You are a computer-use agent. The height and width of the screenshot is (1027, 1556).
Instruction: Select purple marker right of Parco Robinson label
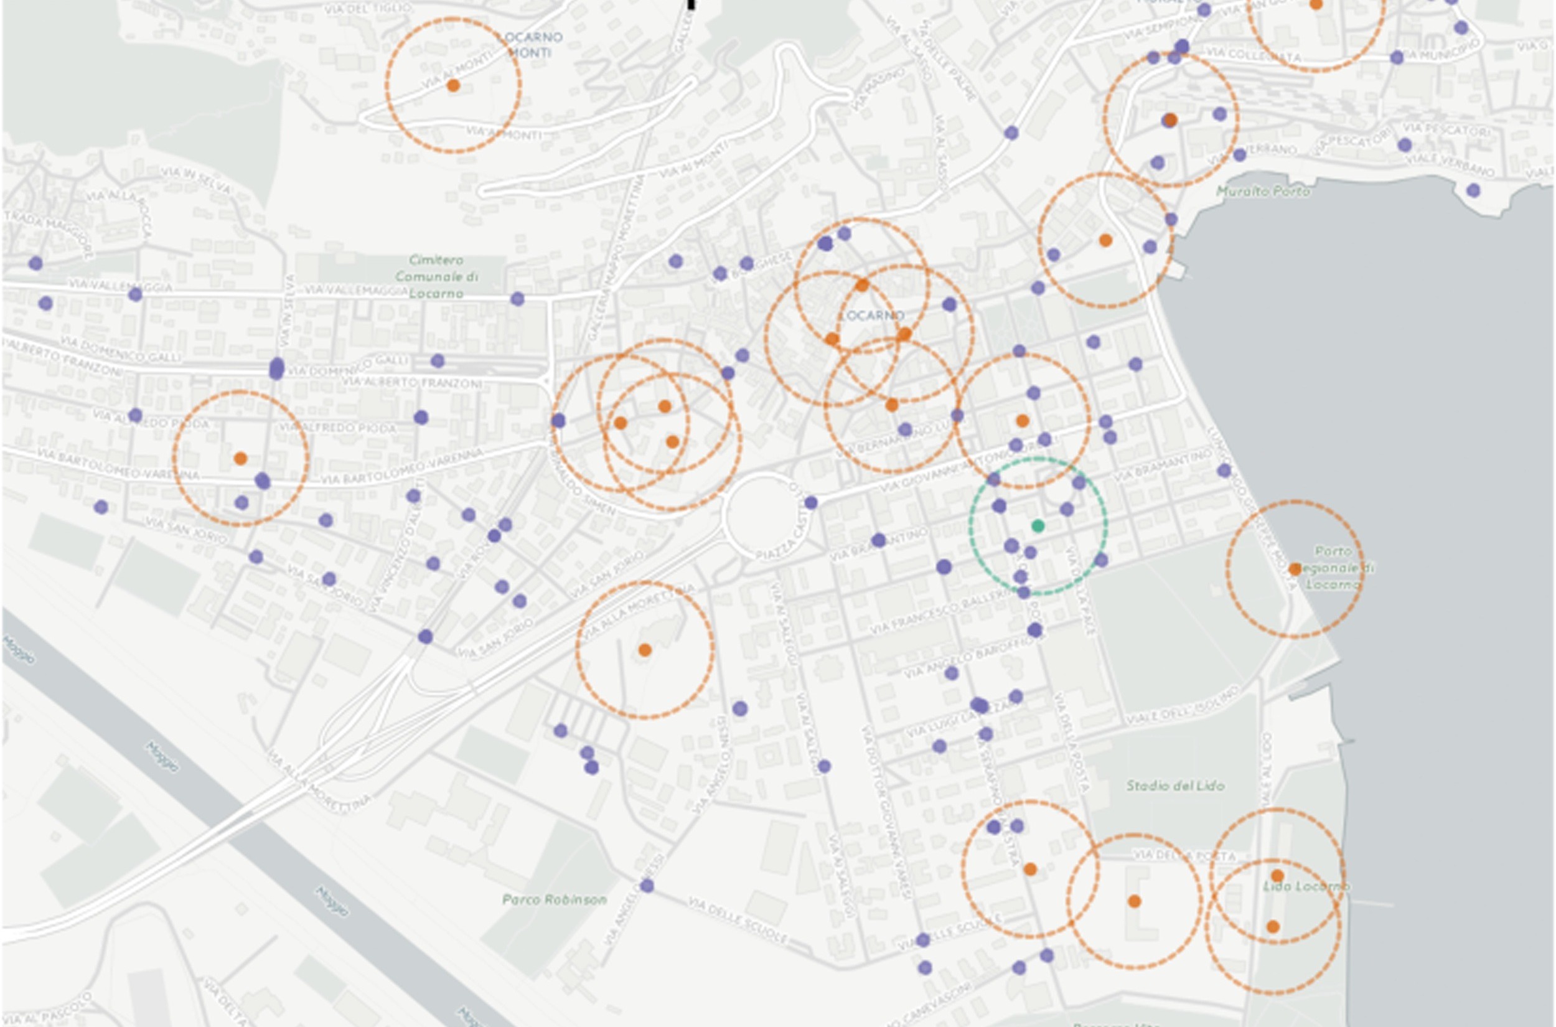tap(647, 886)
